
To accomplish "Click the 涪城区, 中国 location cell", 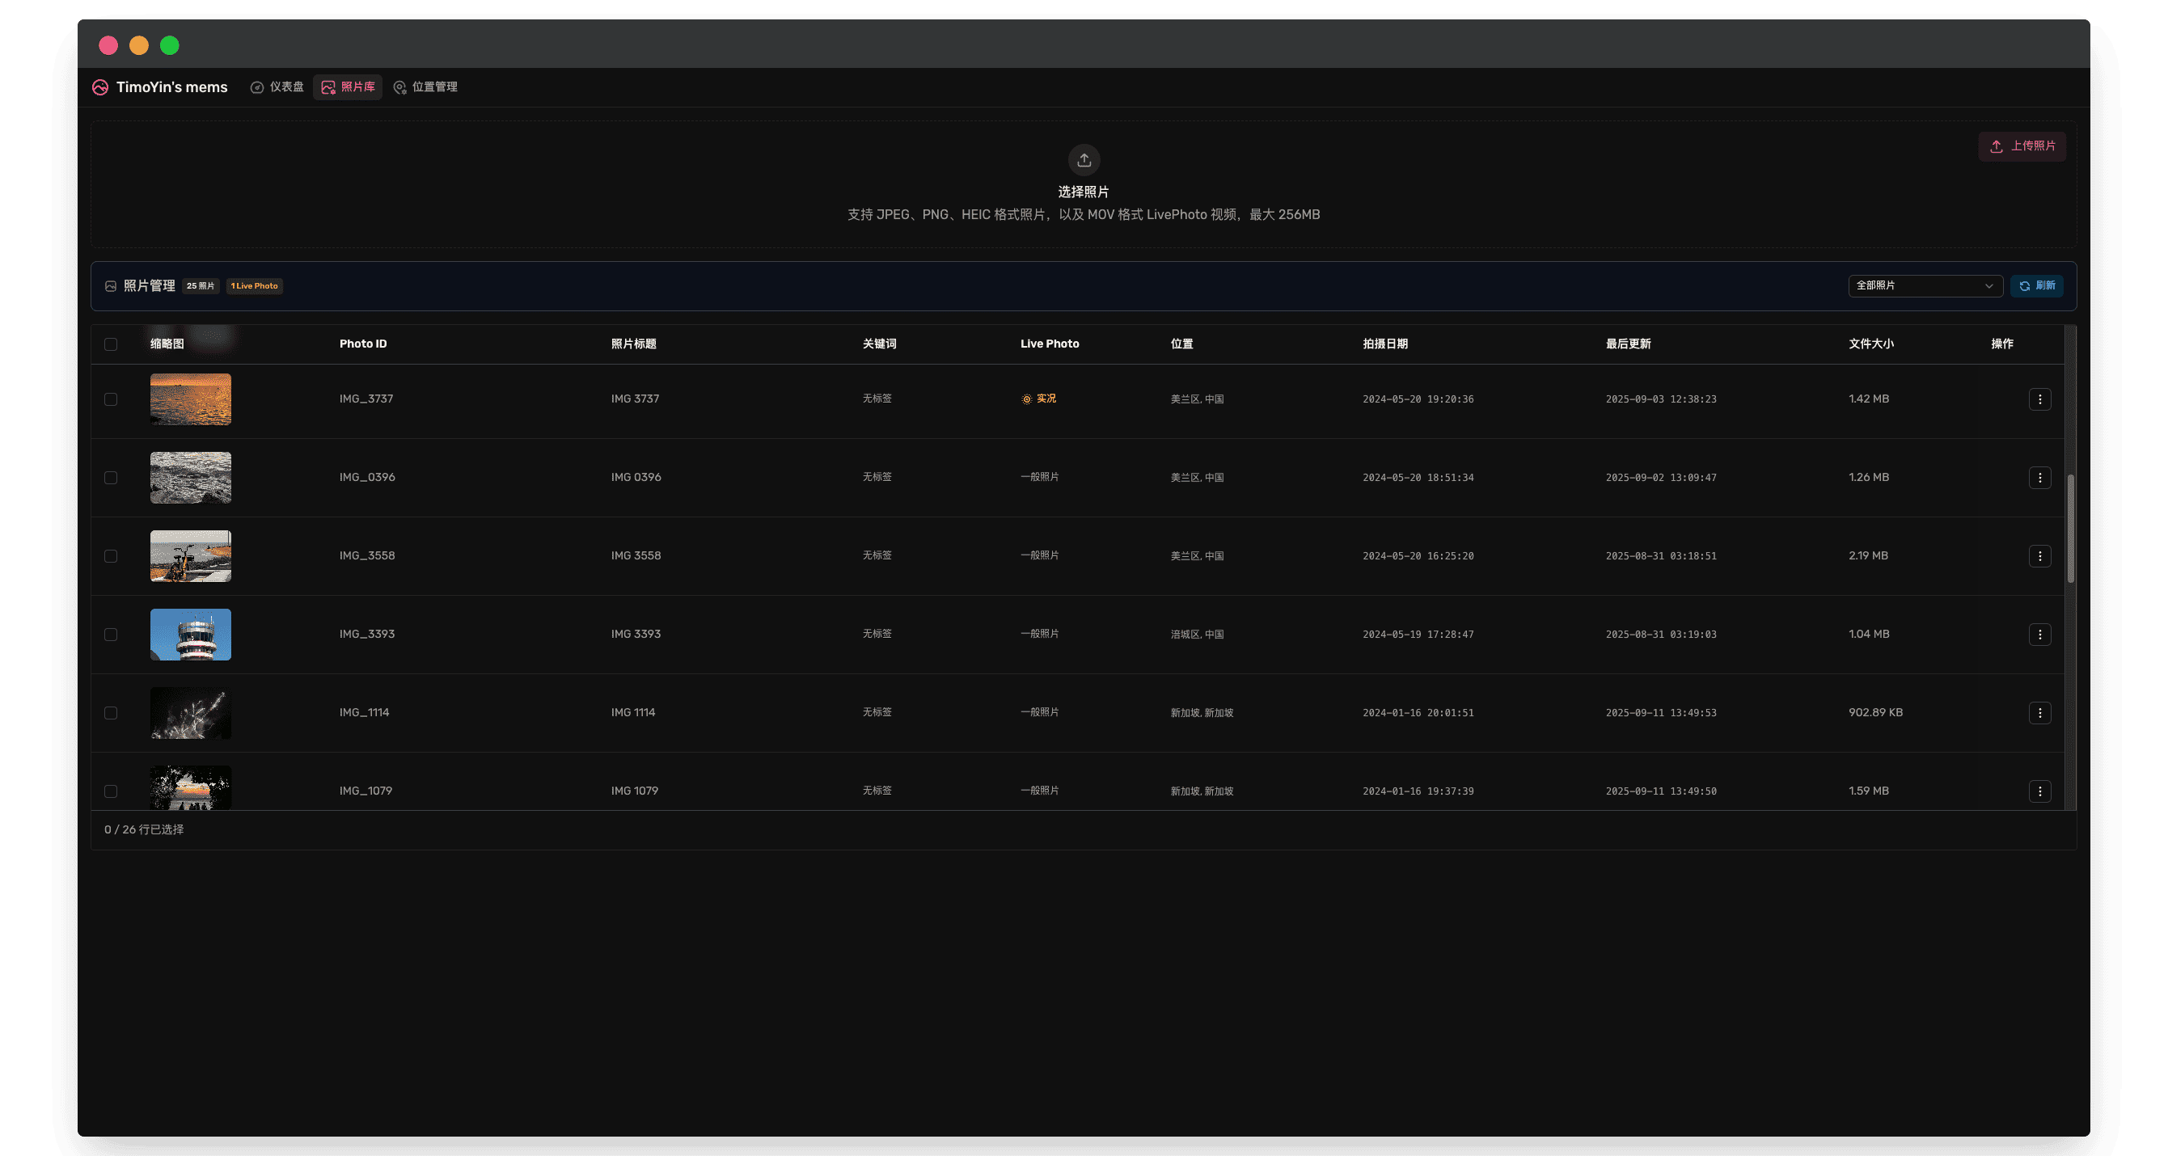I will pyautogui.click(x=1197, y=635).
